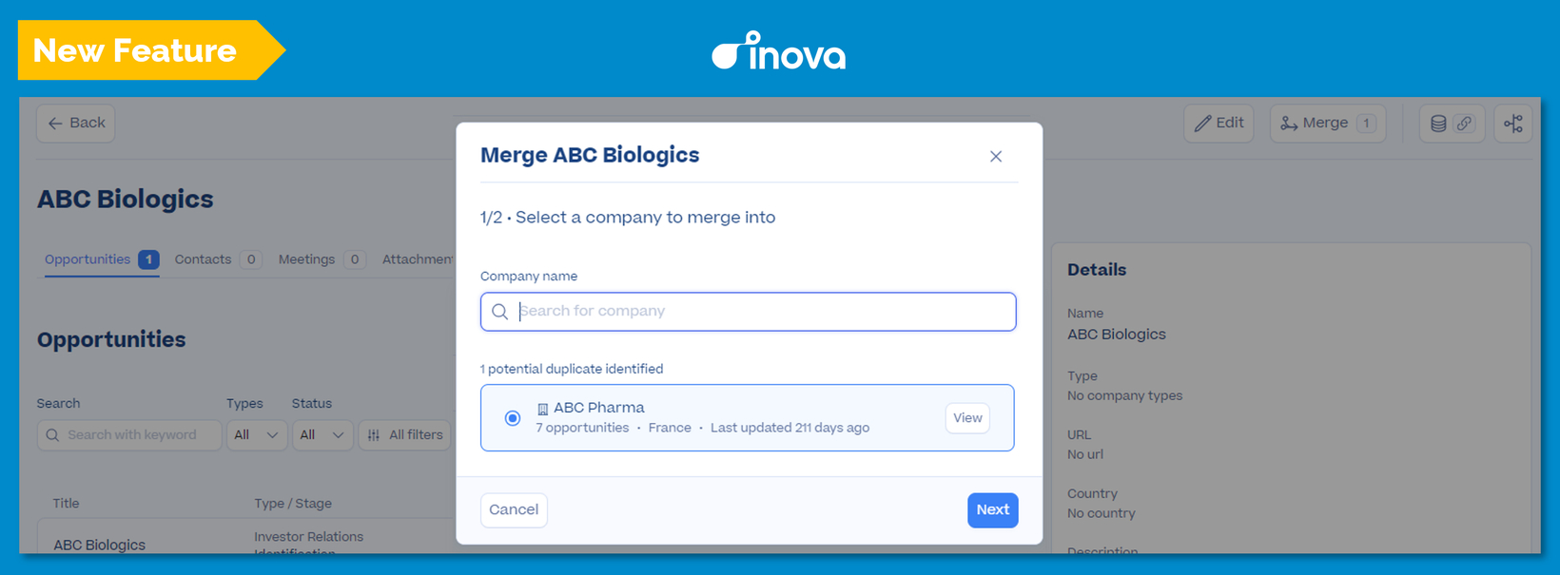1560x575 pixels.
Task: Open the Types dropdown
Action: tap(257, 435)
